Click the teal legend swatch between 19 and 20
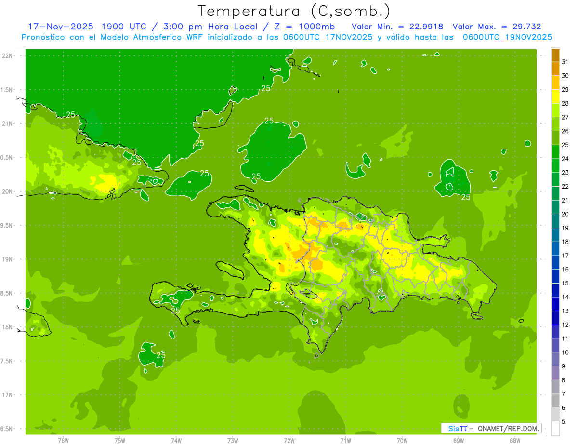The height and width of the screenshot is (447, 578). [555, 221]
